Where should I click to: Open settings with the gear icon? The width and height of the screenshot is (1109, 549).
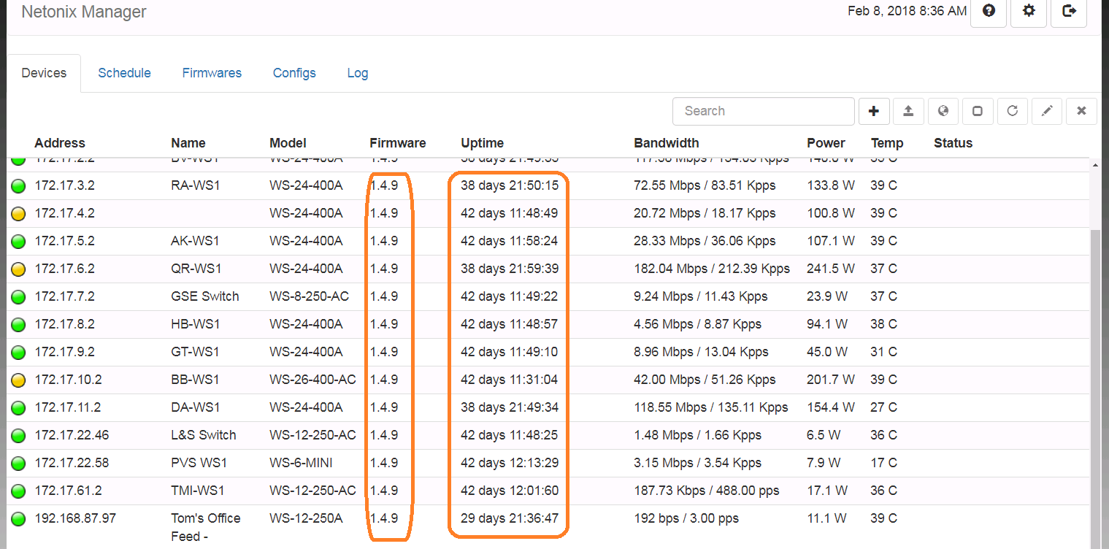click(1029, 12)
